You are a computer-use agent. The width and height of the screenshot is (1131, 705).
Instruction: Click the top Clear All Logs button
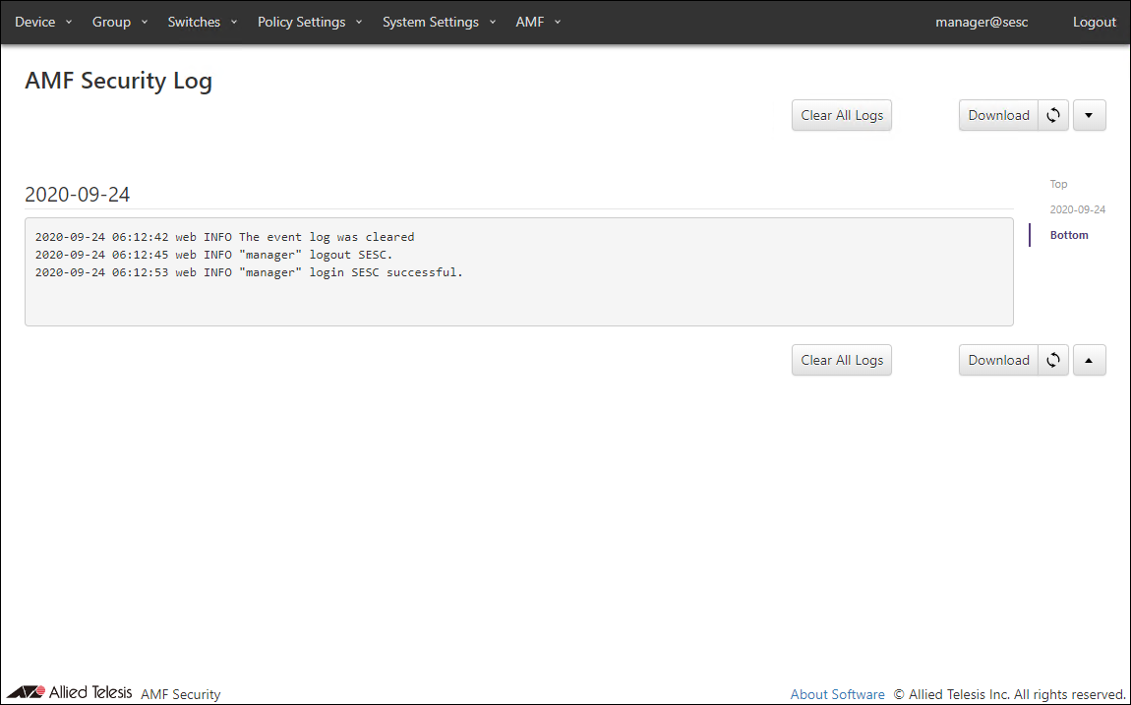[x=842, y=115]
